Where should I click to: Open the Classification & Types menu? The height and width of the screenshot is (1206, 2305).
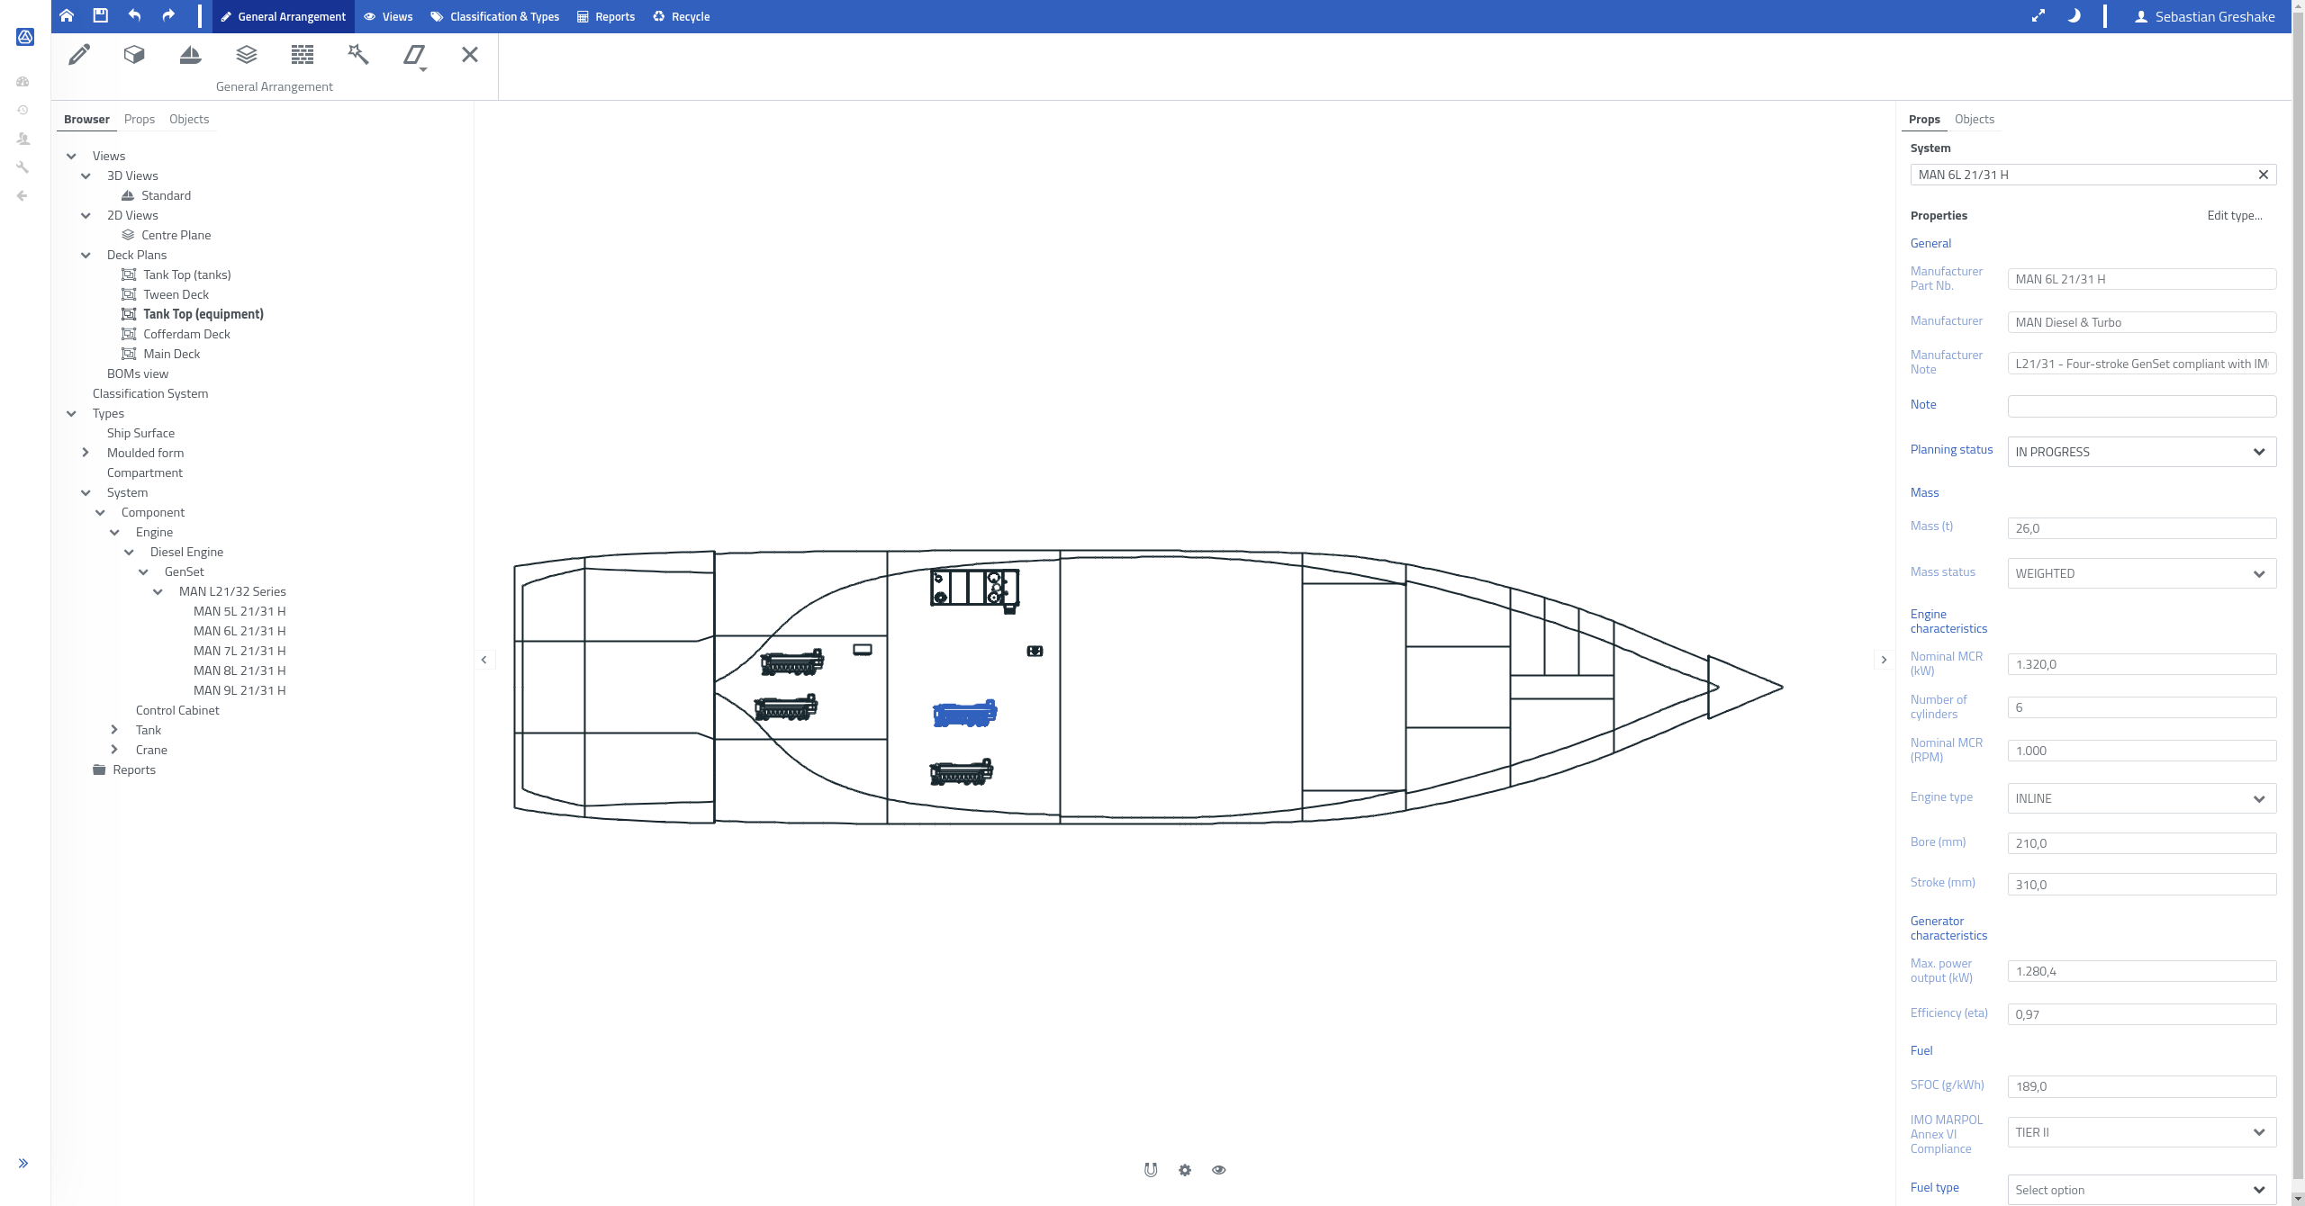[495, 16]
